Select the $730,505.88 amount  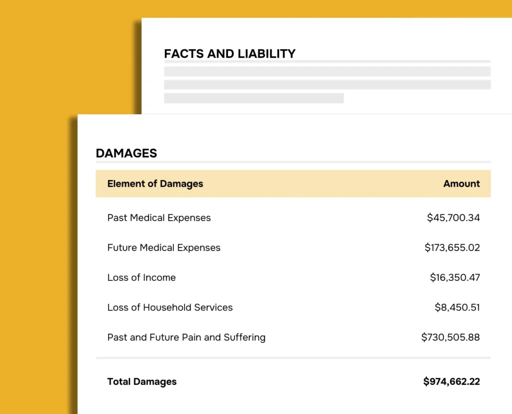(x=450, y=337)
